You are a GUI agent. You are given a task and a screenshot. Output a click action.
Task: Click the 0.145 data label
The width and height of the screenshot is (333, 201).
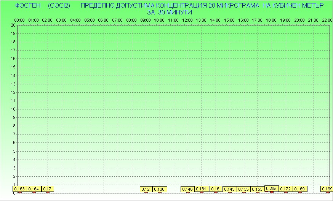230,189
